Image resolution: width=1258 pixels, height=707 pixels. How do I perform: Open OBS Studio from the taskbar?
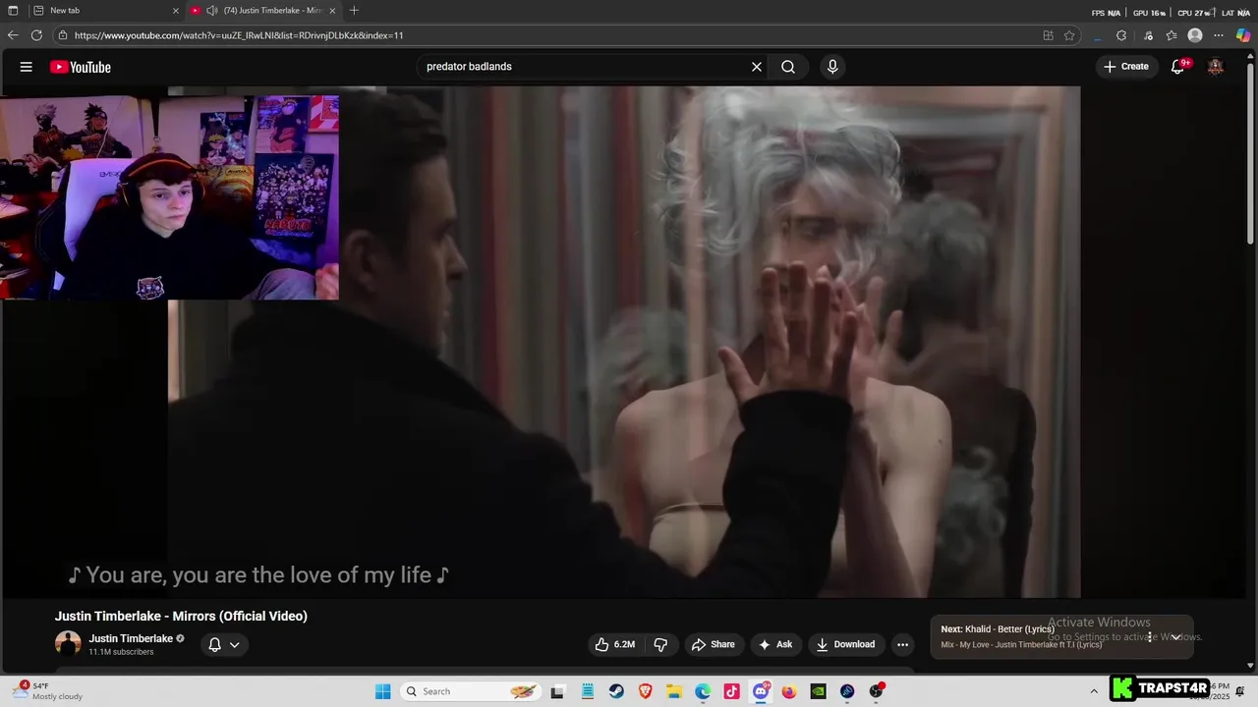pos(876,691)
